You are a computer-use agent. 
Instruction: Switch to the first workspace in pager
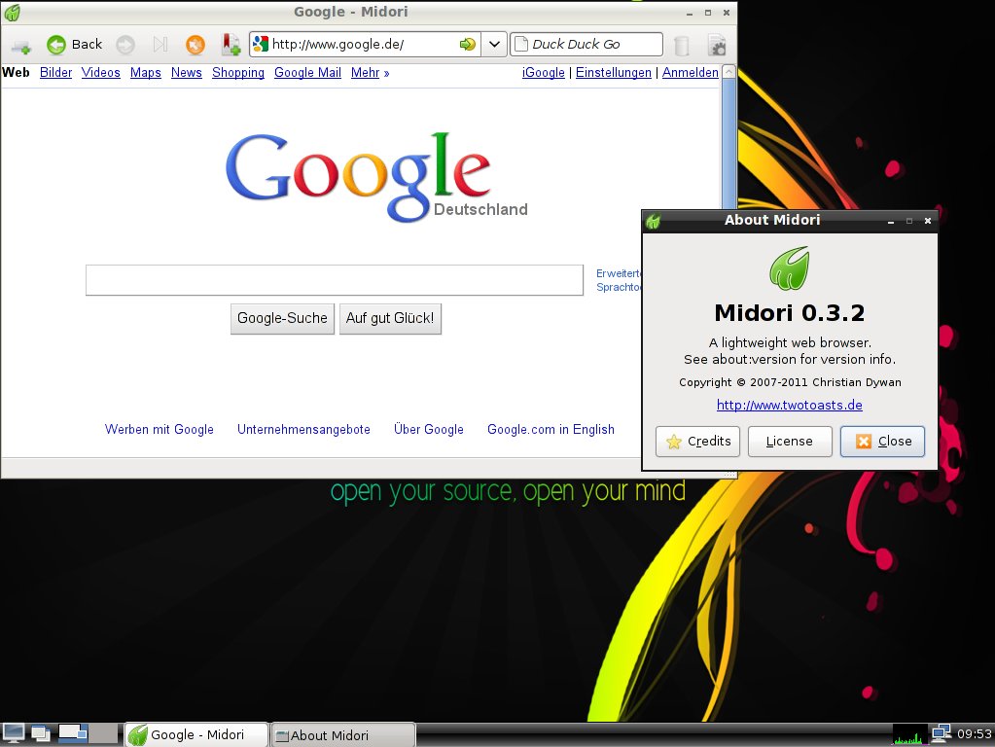[x=73, y=733]
